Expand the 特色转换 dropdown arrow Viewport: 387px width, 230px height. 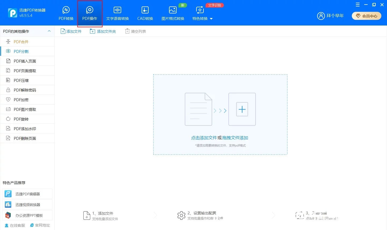211,19
